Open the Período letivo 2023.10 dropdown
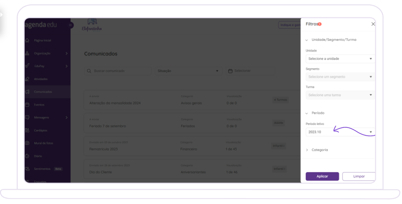The image size is (402, 204). coord(340,132)
